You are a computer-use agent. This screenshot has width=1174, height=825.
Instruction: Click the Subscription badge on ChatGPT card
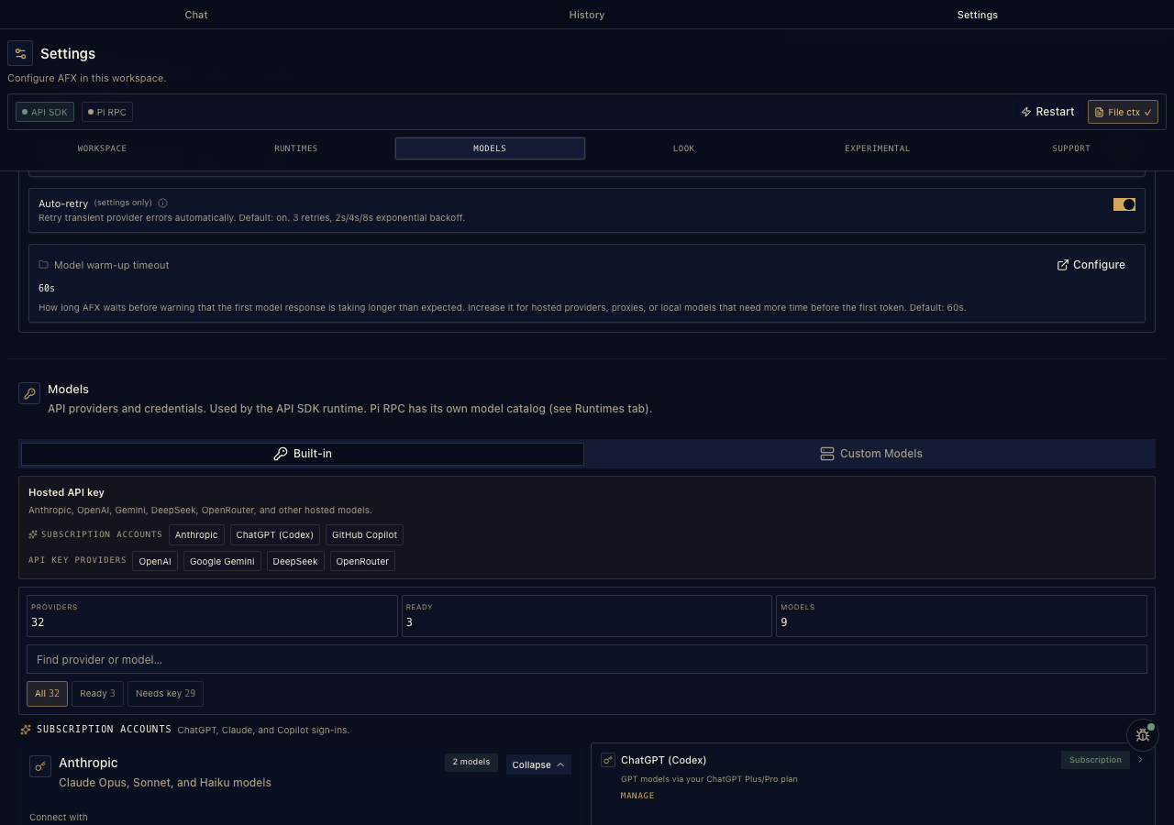[x=1095, y=760]
